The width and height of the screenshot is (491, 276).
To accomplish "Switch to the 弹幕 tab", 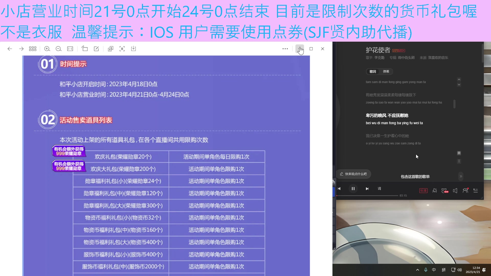I will (386, 72).
